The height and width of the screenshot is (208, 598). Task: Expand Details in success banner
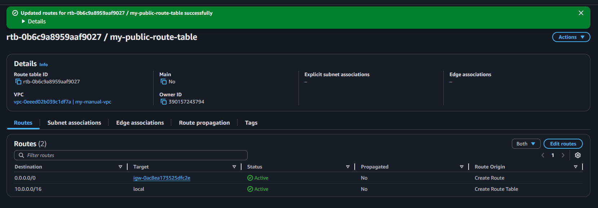click(34, 22)
